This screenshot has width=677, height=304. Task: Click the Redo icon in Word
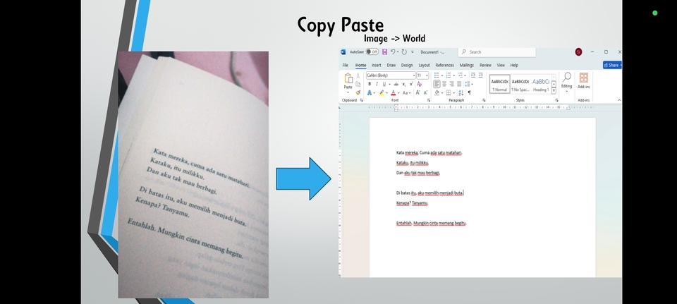pos(404,51)
